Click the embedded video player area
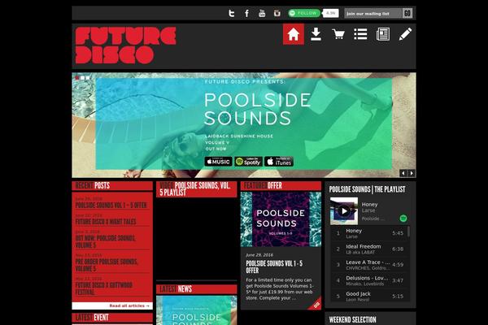The height and width of the screenshot is (325, 488). 196,239
